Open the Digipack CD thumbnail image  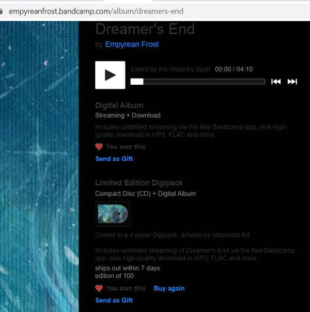113,214
